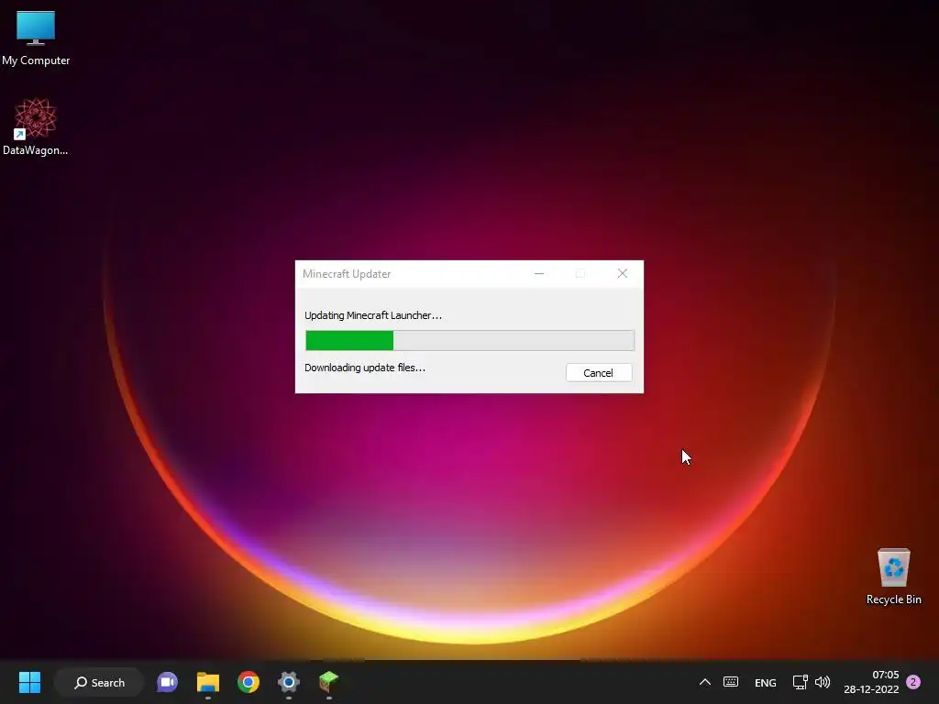Screen dimensions: 939x704
Task: Open the notifications badge showing 2
Action: (x=913, y=682)
